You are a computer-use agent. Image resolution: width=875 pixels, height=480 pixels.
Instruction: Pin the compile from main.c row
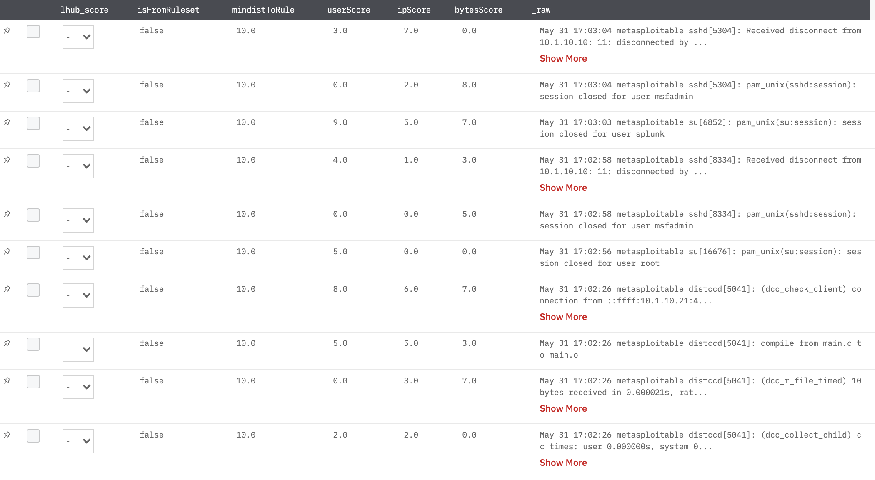pos(7,343)
